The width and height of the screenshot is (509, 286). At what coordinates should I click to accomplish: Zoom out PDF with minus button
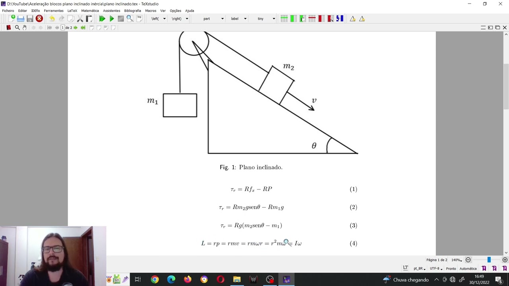[468, 260]
